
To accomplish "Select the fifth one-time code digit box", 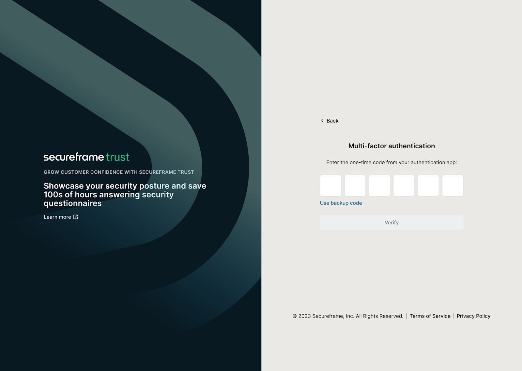I will [x=428, y=185].
